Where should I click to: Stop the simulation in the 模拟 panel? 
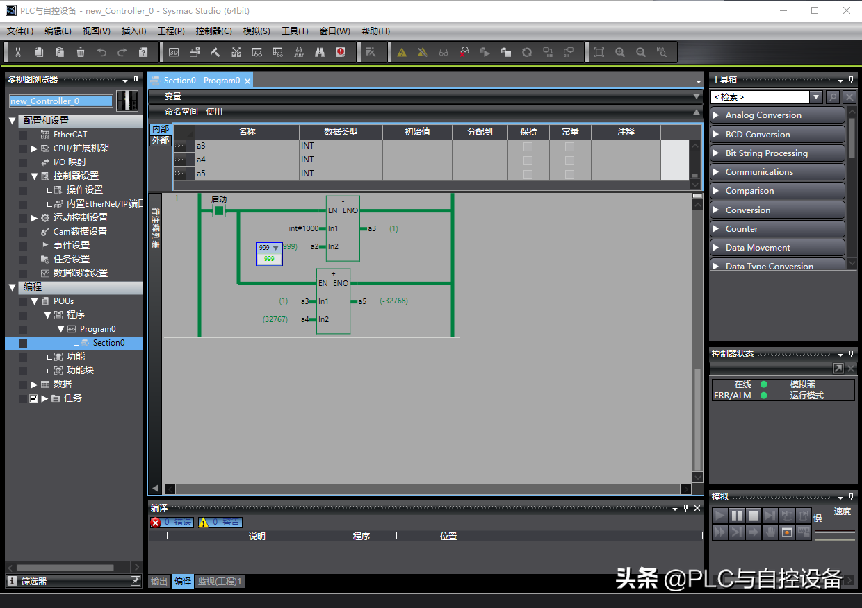point(754,515)
